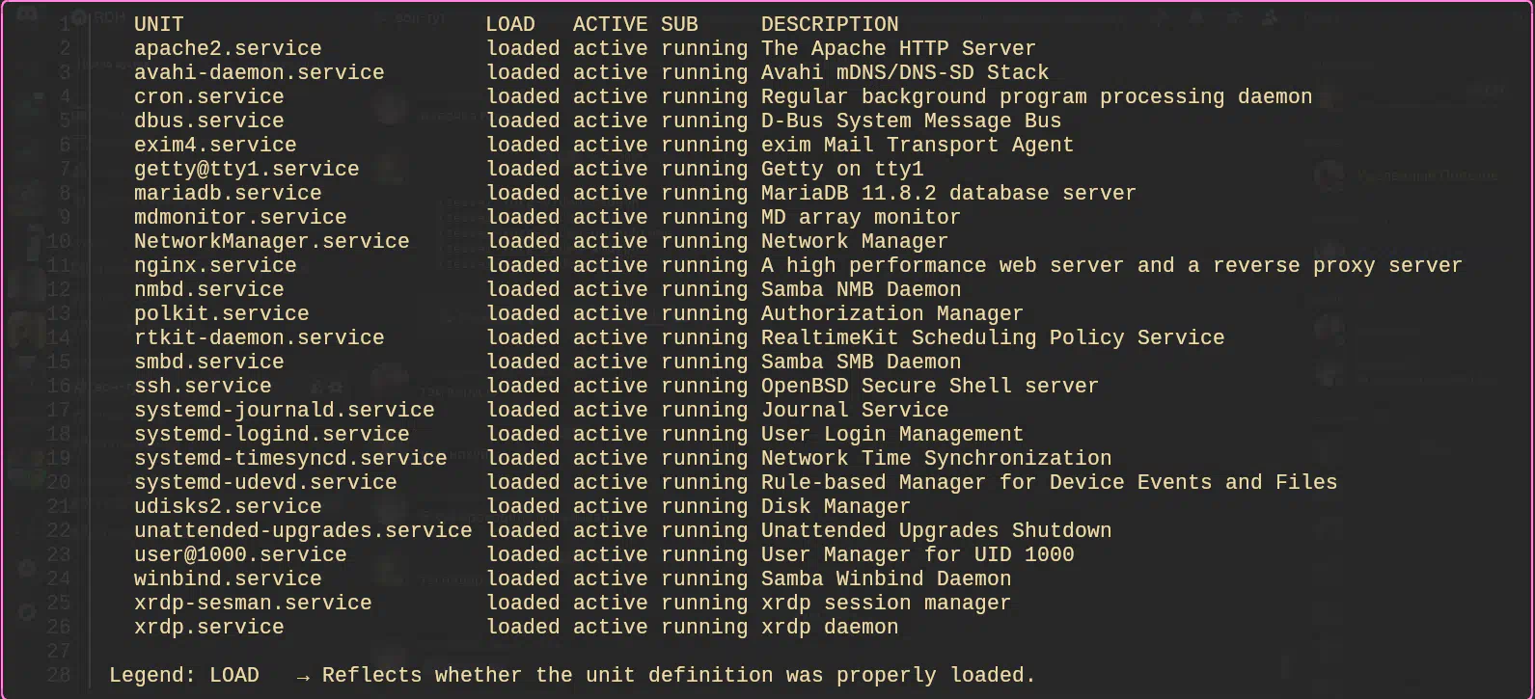Select the nginx.service entry
The image size is (1535, 699).
(x=208, y=266)
